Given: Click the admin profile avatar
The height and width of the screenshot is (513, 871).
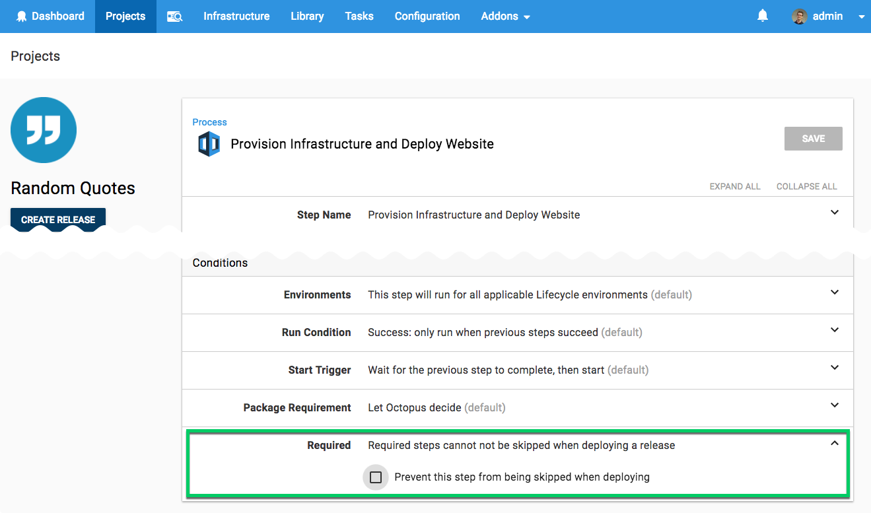Looking at the screenshot, I should [x=798, y=16].
